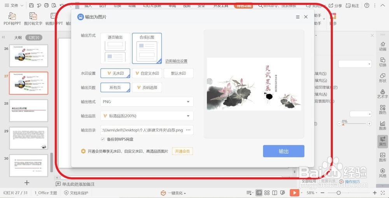Open the 输出格式 PNG dropdown

coord(147,102)
